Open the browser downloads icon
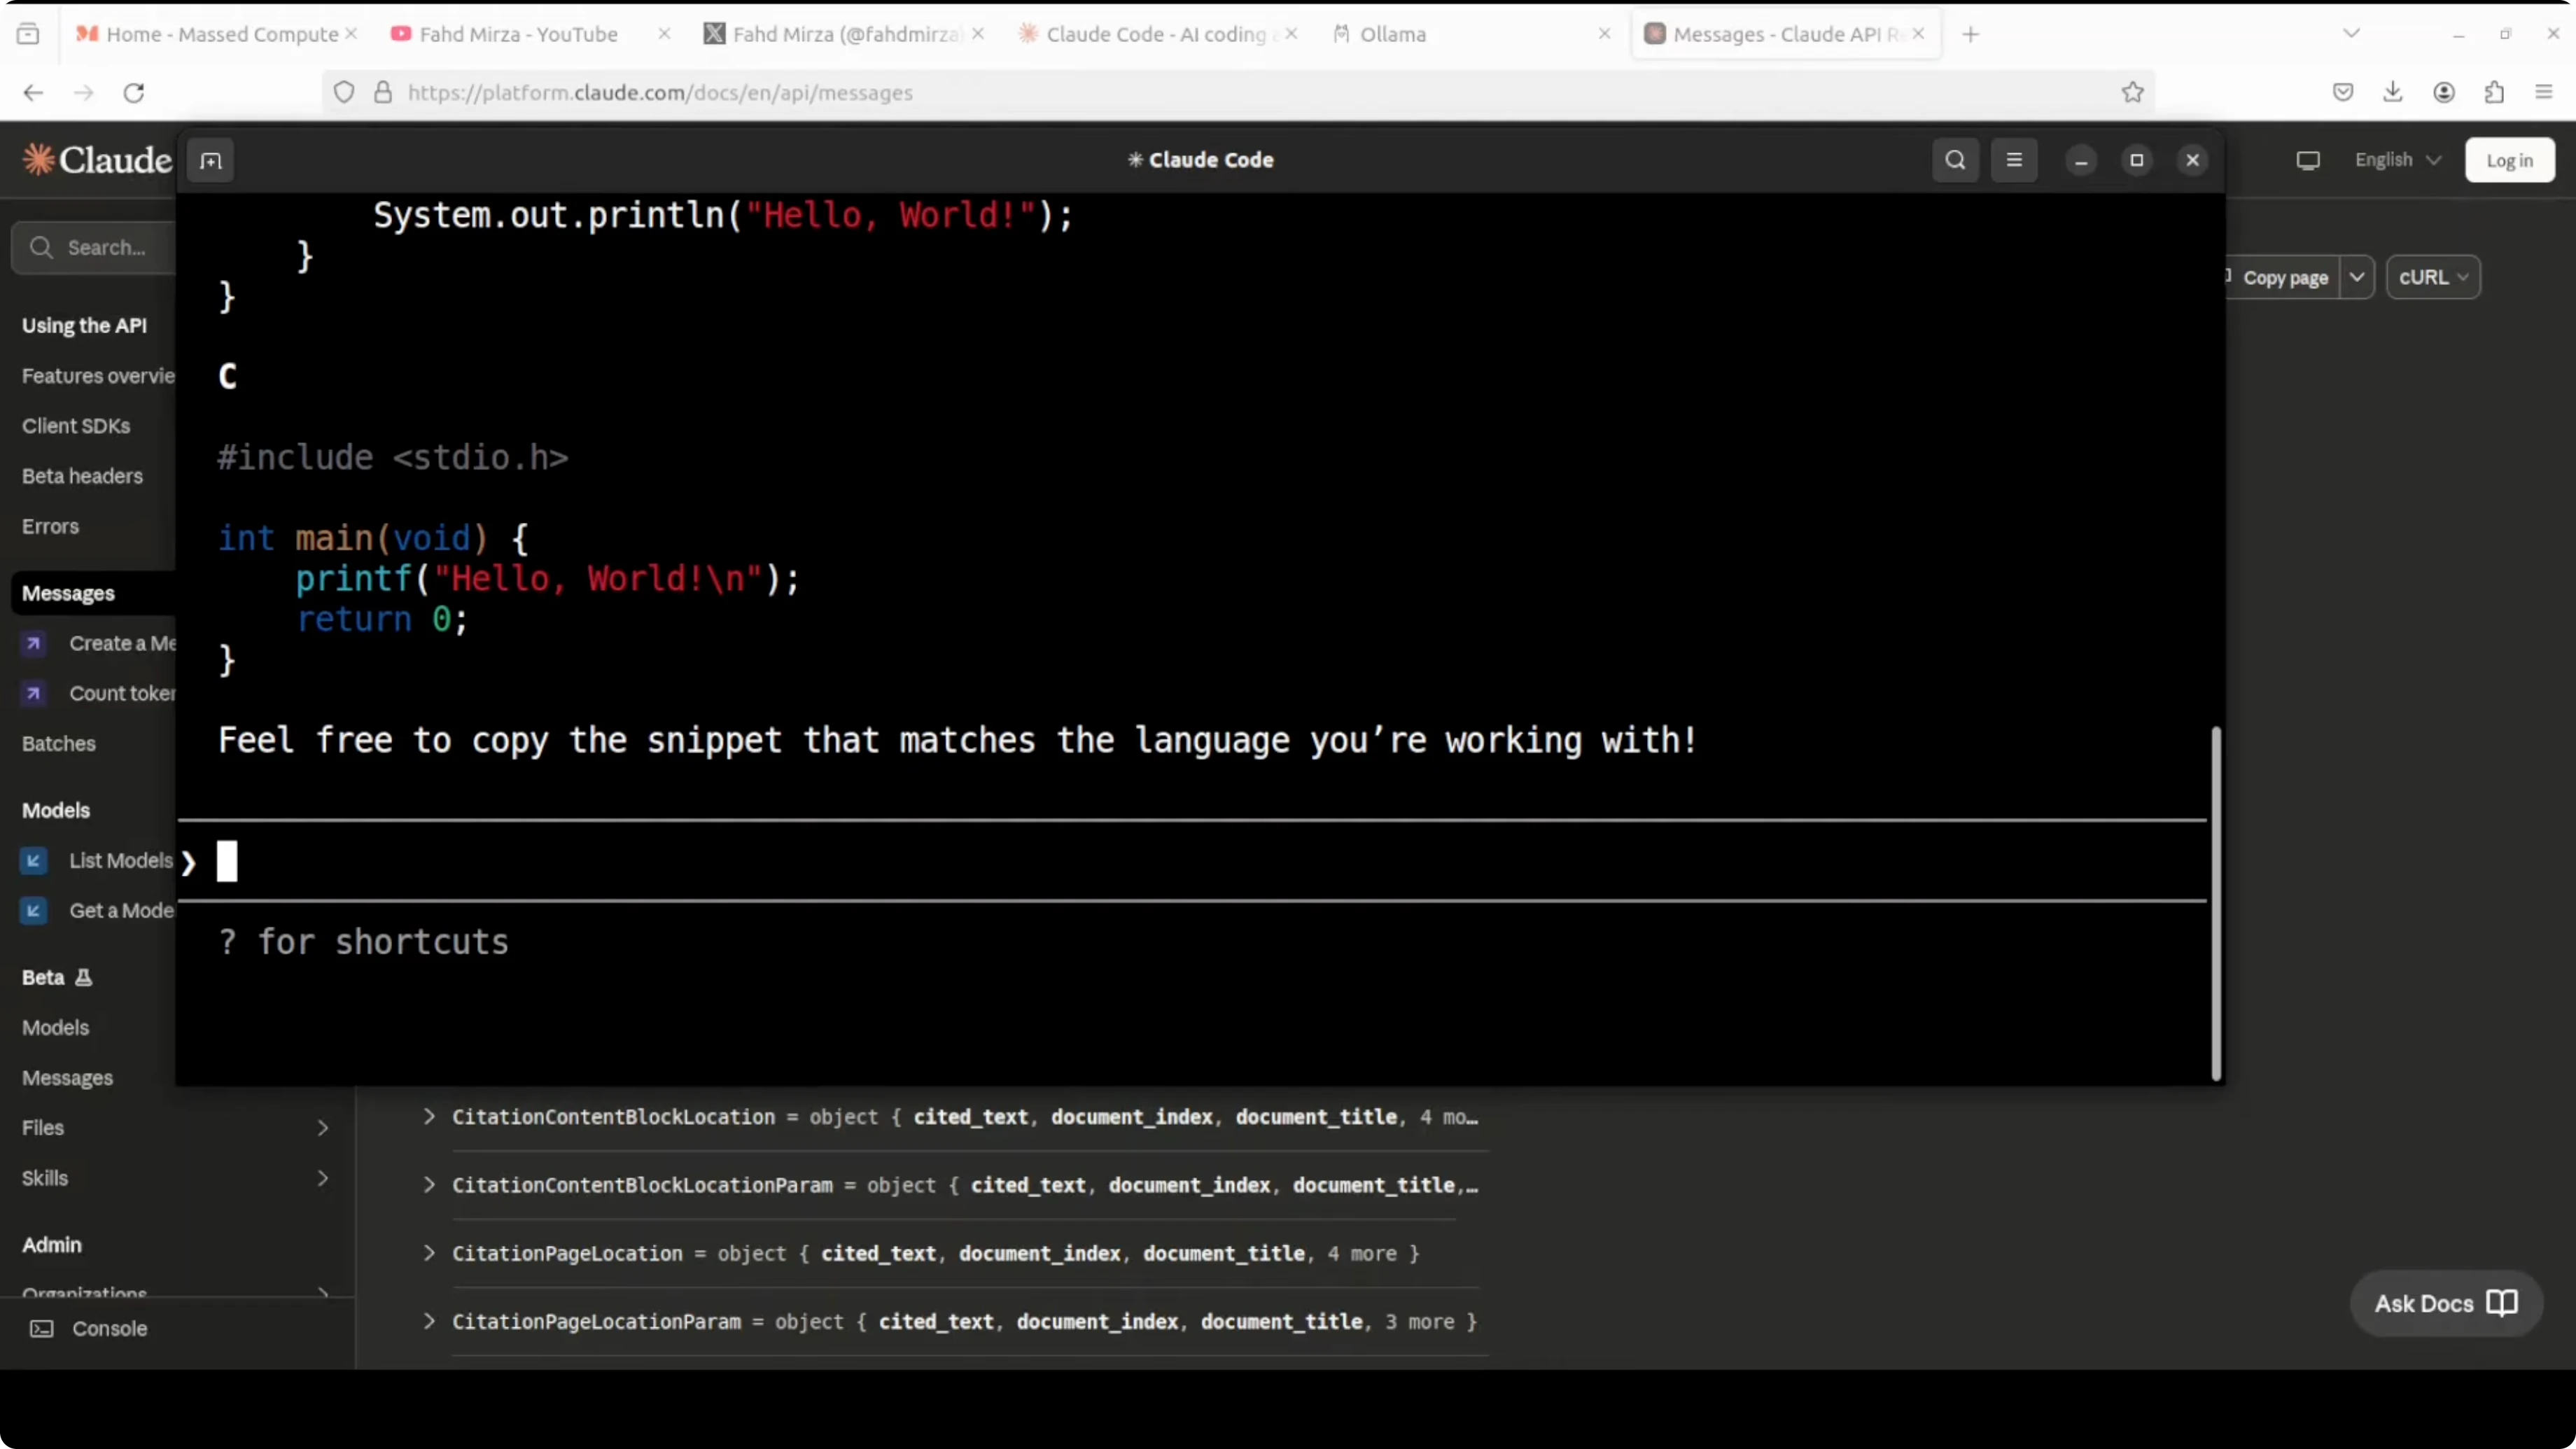The height and width of the screenshot is (1449, 2576). [2393, 92]
